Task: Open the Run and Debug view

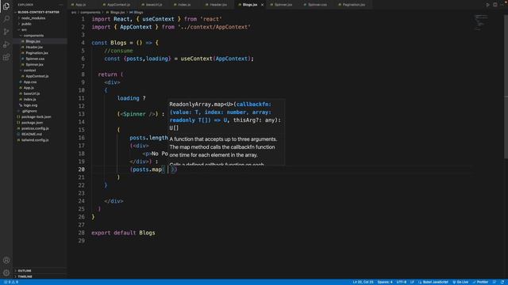Action: pos(6,44)
